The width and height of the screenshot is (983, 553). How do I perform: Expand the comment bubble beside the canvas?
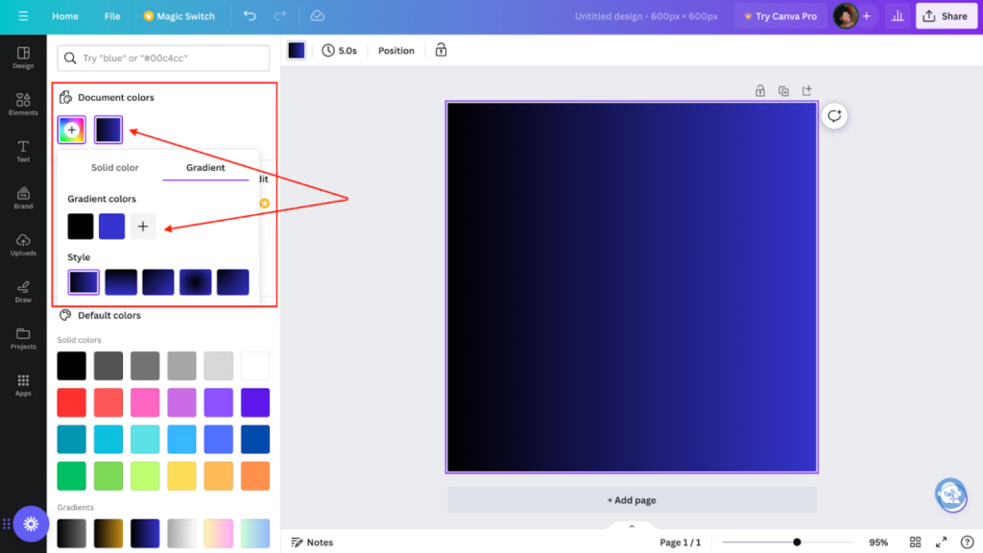click(834, 115)
